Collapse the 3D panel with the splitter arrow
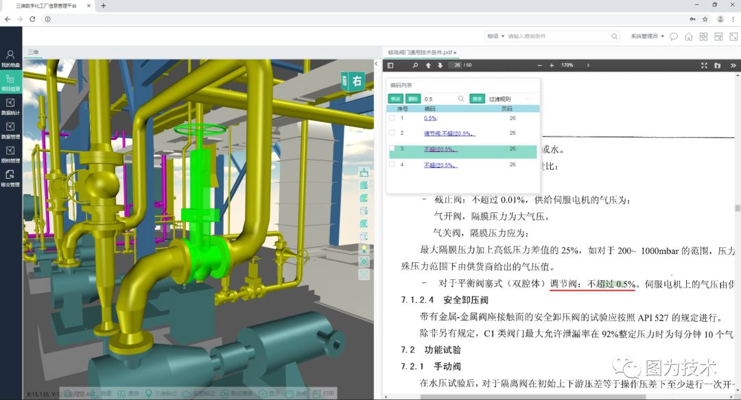 [377, 63]
